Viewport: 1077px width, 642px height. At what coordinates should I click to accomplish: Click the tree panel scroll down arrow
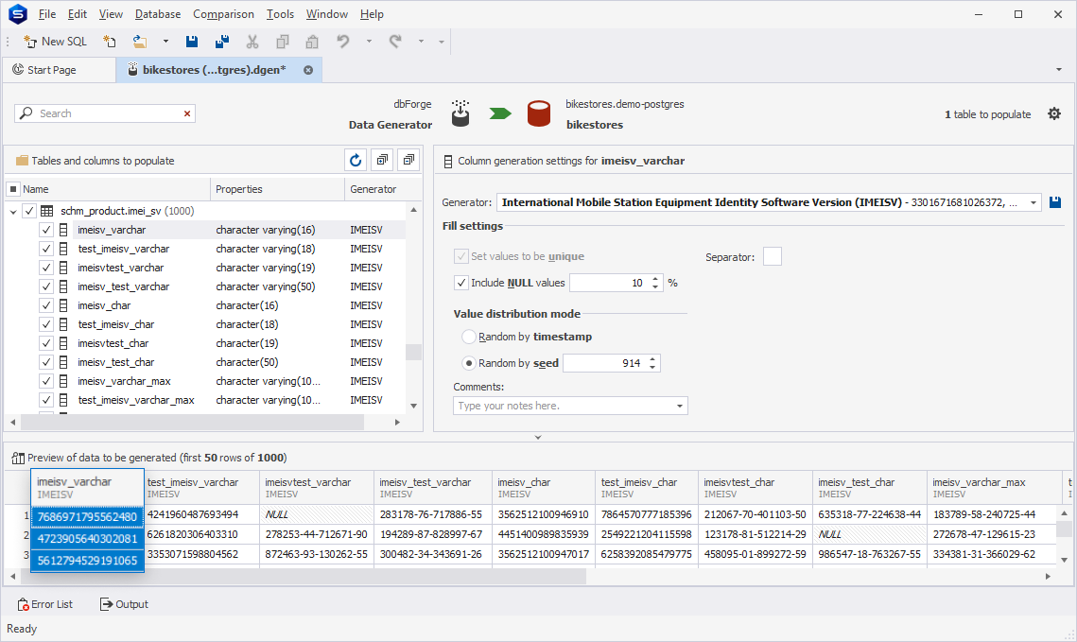(x=413, y=406)
